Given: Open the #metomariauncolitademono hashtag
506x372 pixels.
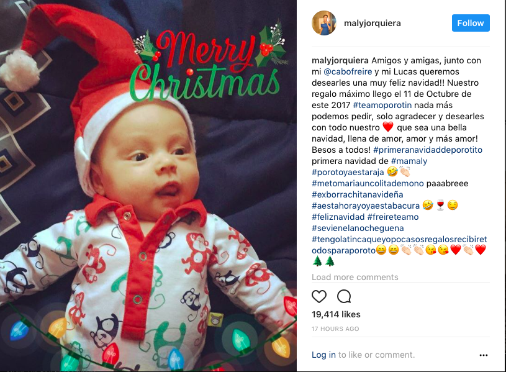Looking at the screenshot, I should click(x=368, y=183).
